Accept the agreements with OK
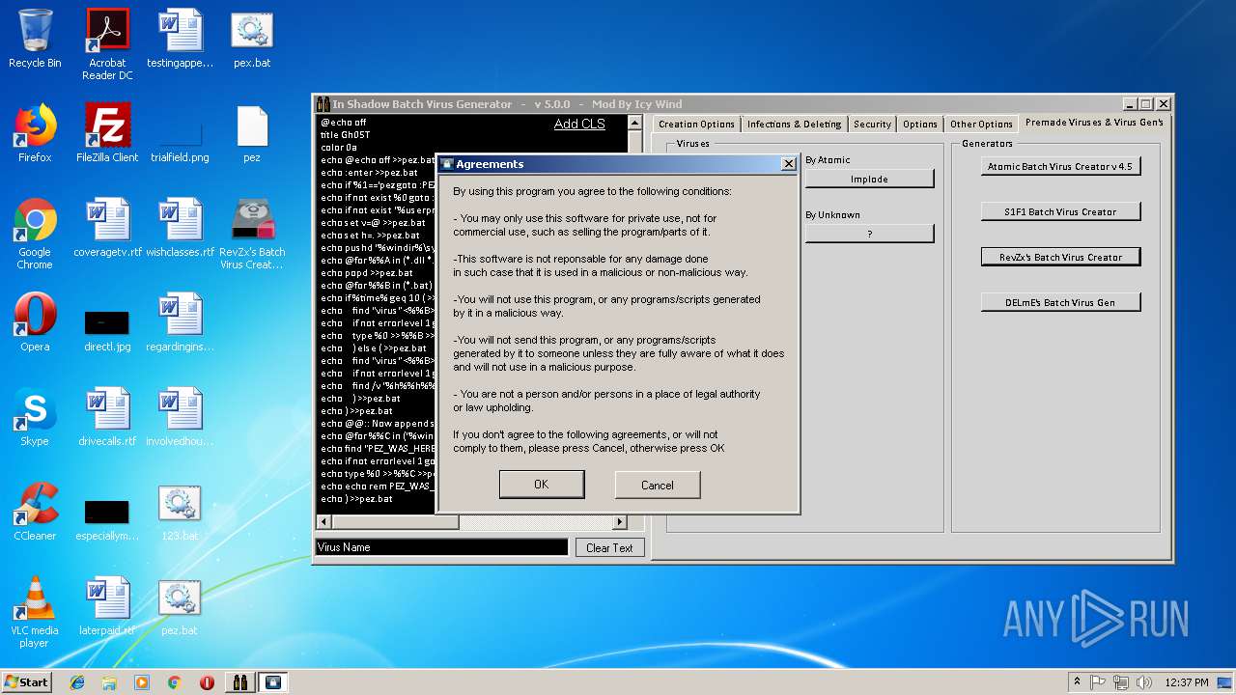The height and width of the screenshot is (695, 1236). click(x=541, y=485)
